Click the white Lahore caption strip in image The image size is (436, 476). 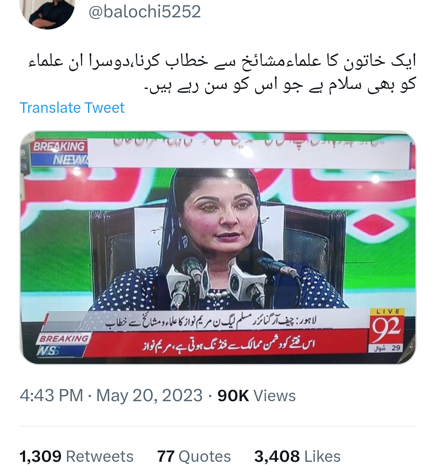tap(210, 321)
